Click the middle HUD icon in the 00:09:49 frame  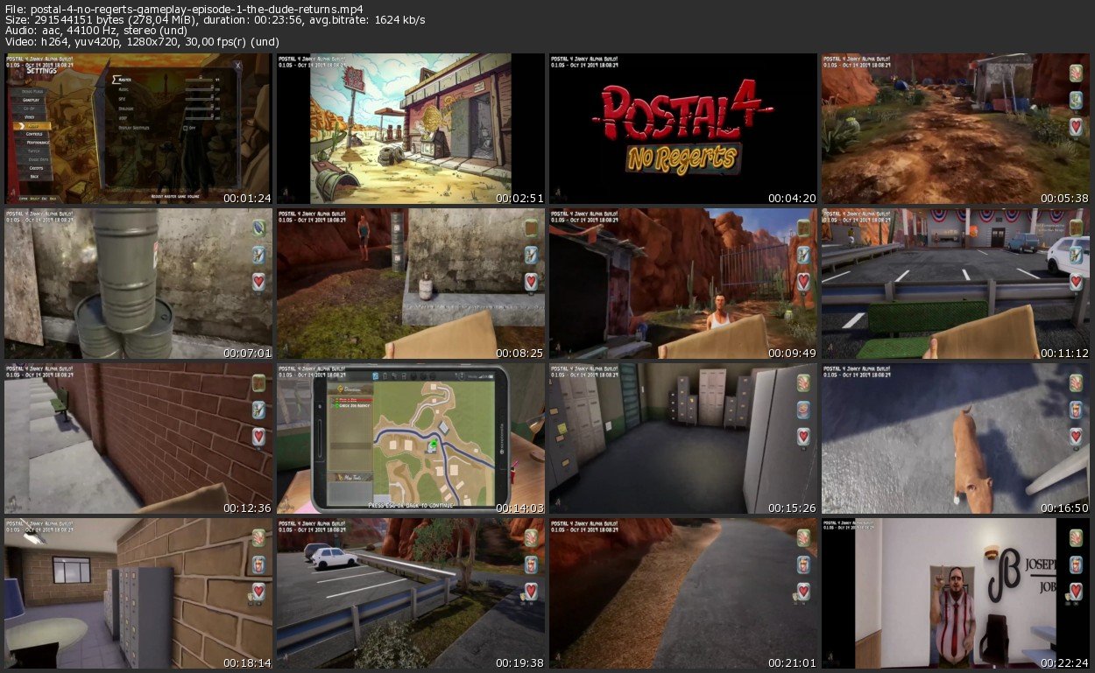pyautogui.click(x=805, y=255)
